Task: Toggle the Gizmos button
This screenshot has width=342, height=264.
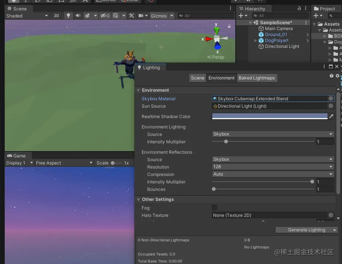Action: pos(159,16)
